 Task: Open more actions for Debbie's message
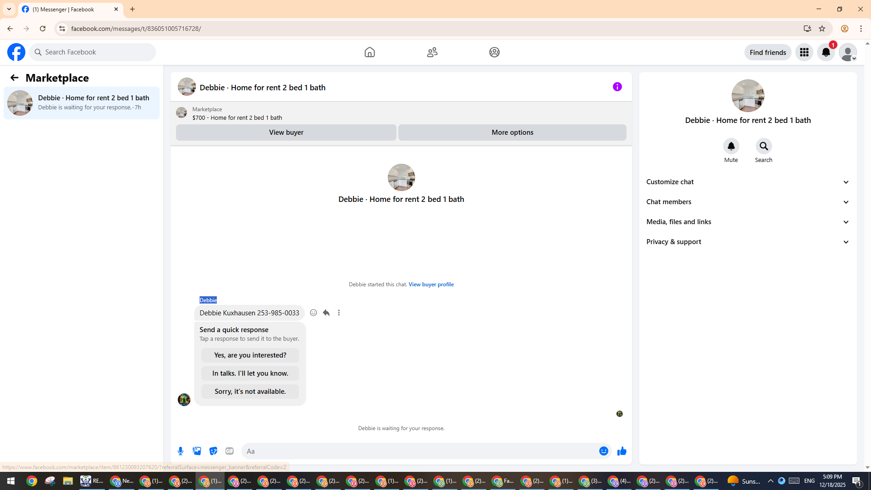coord(339,313)
